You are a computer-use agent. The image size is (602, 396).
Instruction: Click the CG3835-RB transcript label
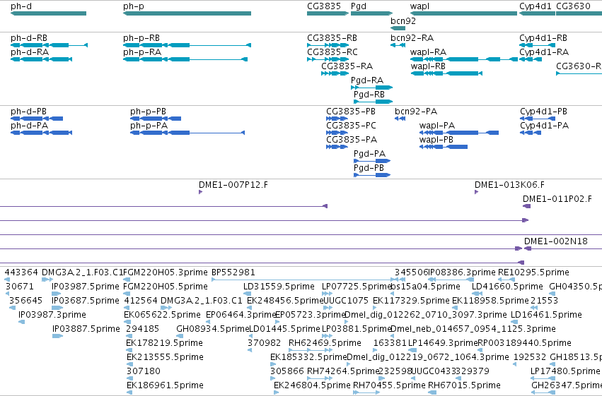pyautogui.click(x=332, y=38)
